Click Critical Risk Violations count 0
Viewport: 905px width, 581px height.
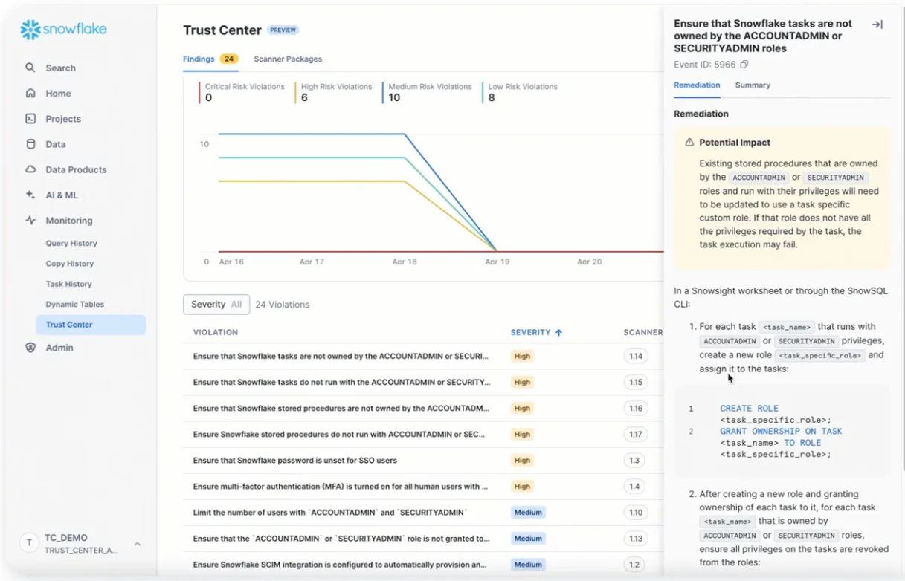click(209, 98)
